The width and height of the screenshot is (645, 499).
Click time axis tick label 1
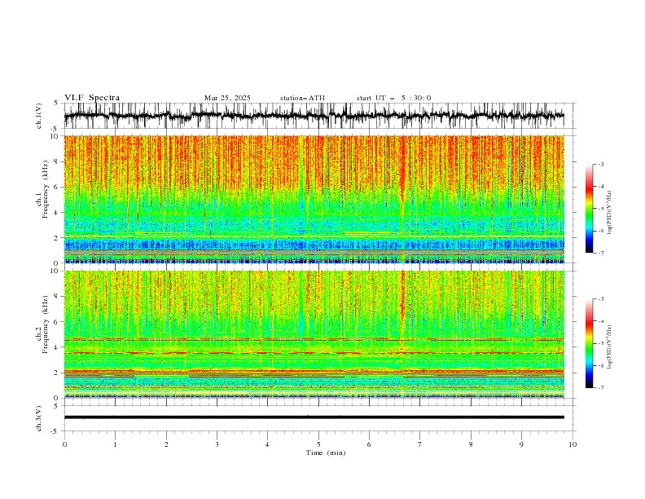(115, 444)
